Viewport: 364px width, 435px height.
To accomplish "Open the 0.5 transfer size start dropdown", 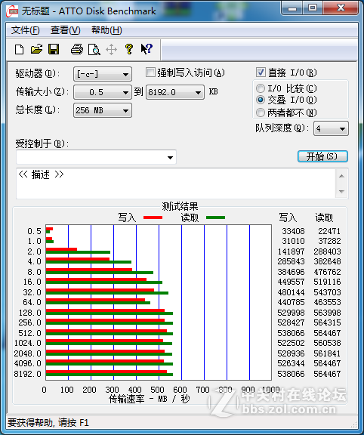I will 103,92.
